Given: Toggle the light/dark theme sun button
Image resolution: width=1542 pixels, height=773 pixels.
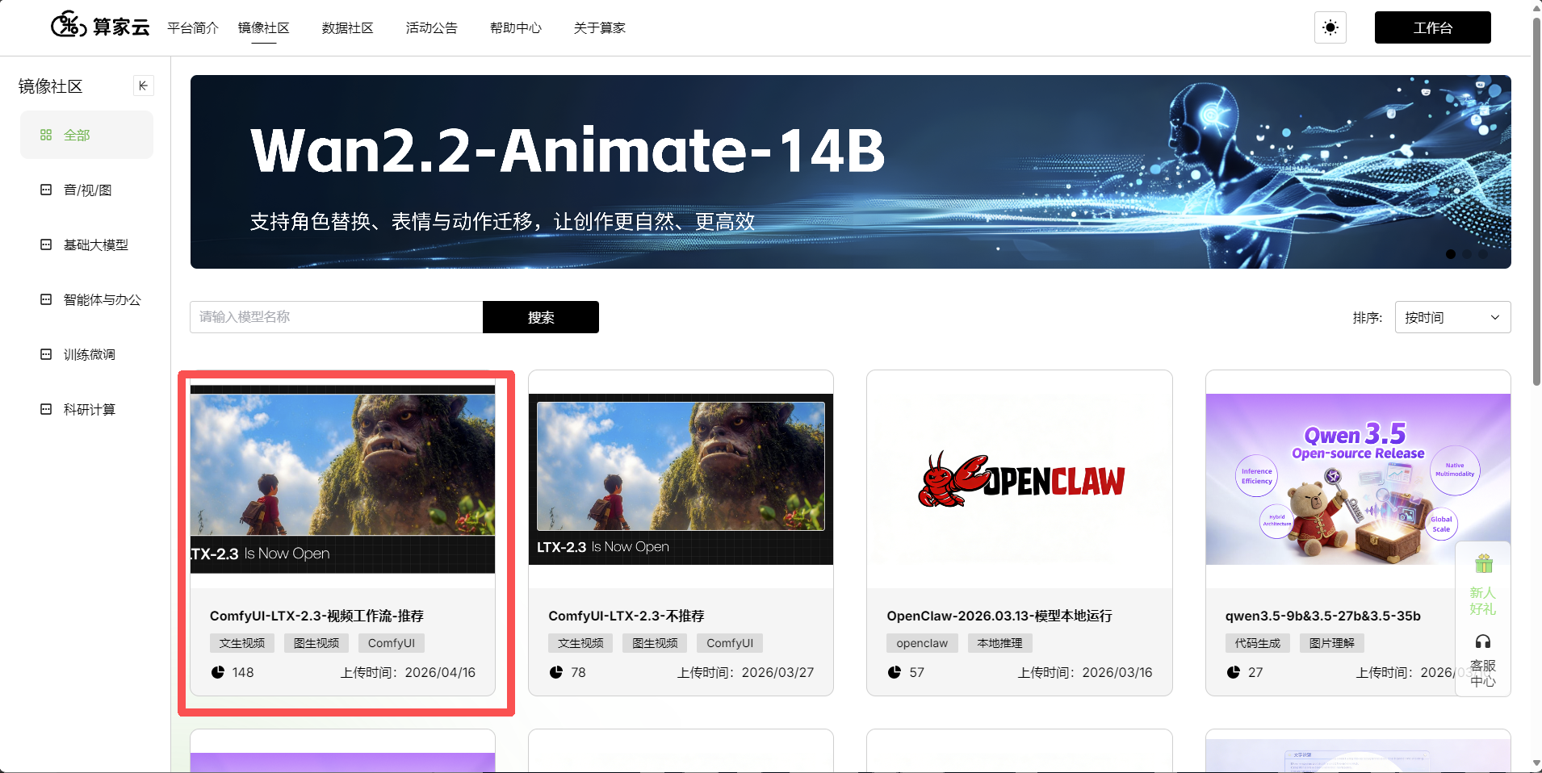Looking at the screenshot, I should pyautogui.click(x=1330, y=27).
